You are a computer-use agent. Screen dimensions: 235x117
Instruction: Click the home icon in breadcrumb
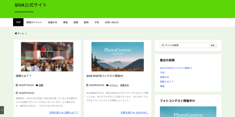[16, 33]
